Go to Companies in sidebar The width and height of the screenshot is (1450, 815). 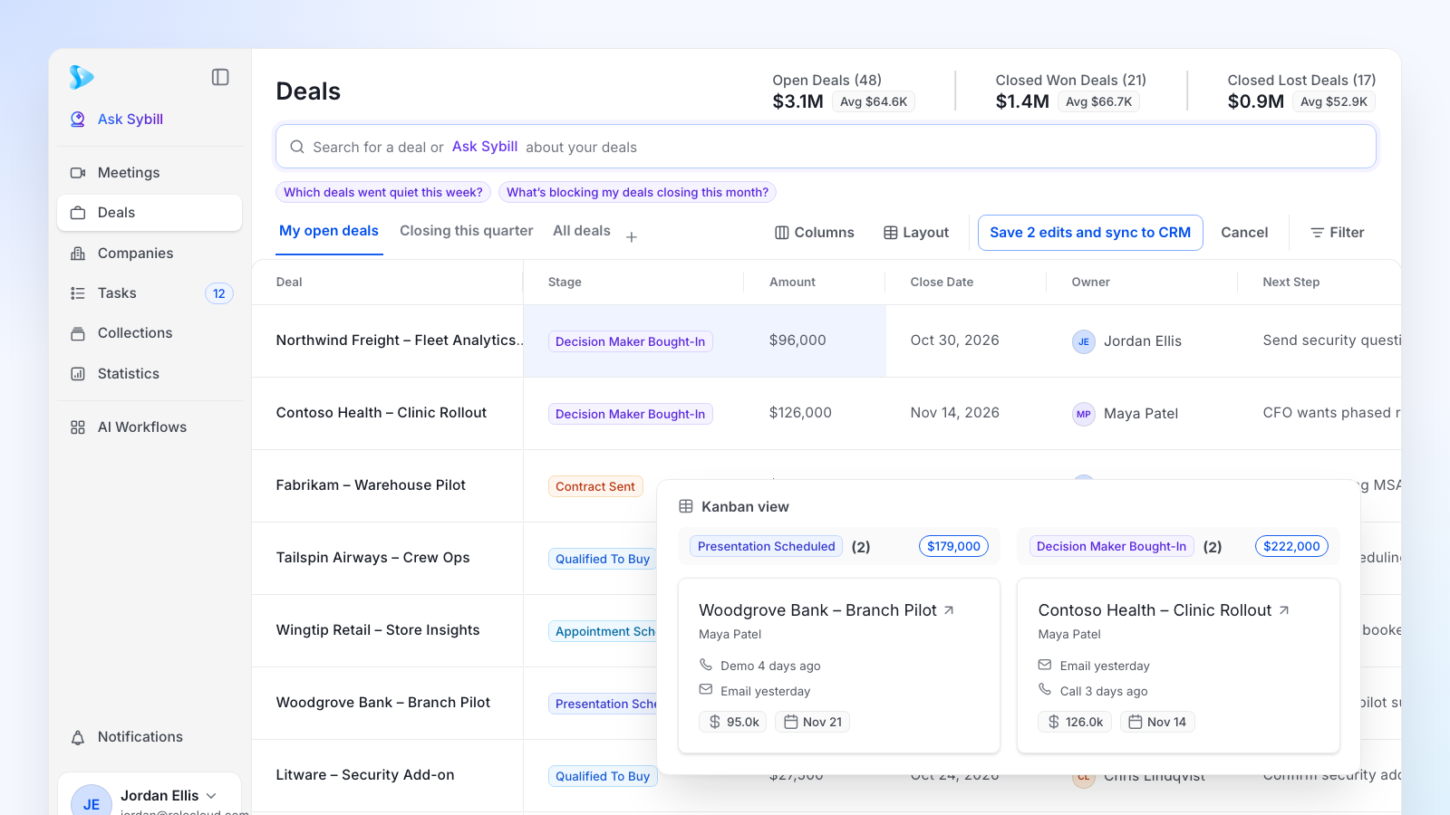pyautogui.click(x=150, y=253)
